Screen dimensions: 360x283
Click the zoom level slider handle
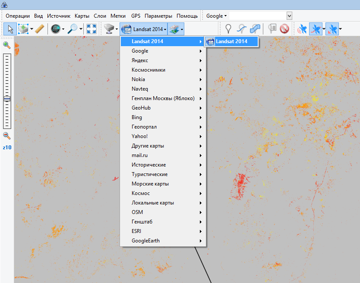7,99
